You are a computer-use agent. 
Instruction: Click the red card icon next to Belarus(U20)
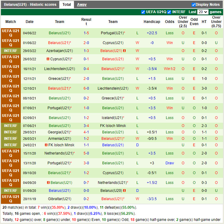(x=124, y=191)
